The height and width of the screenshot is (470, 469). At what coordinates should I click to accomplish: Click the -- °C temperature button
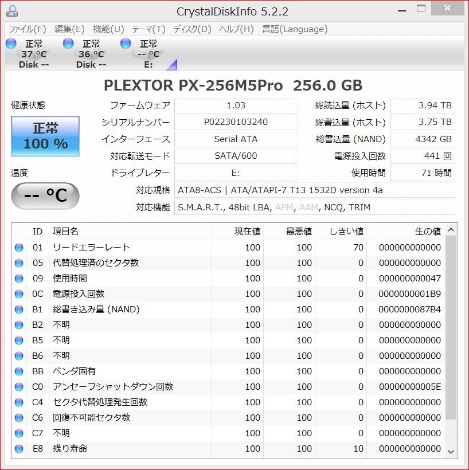click(x=45, y=195)
